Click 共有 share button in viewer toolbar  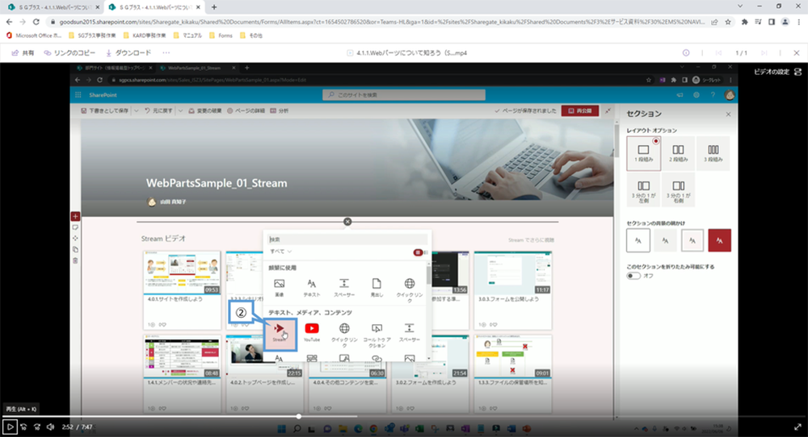pyautogui.click(x=23, y=53)
